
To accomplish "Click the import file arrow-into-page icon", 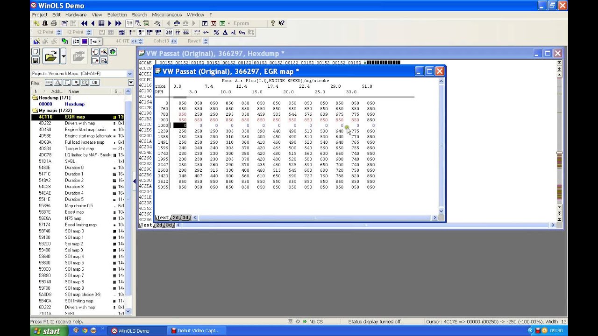I will click(x=95, y=52).
